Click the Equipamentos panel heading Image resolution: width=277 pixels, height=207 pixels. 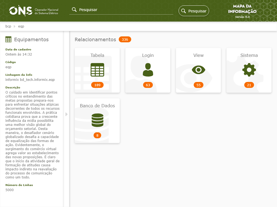[31, 39]
